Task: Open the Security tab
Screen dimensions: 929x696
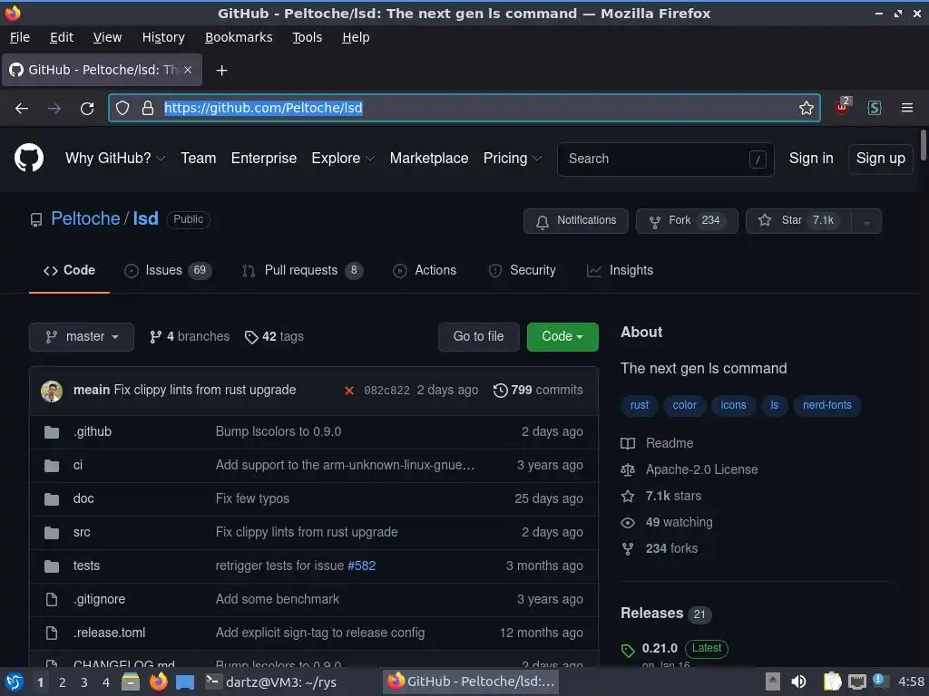Action: click(522, 270)
